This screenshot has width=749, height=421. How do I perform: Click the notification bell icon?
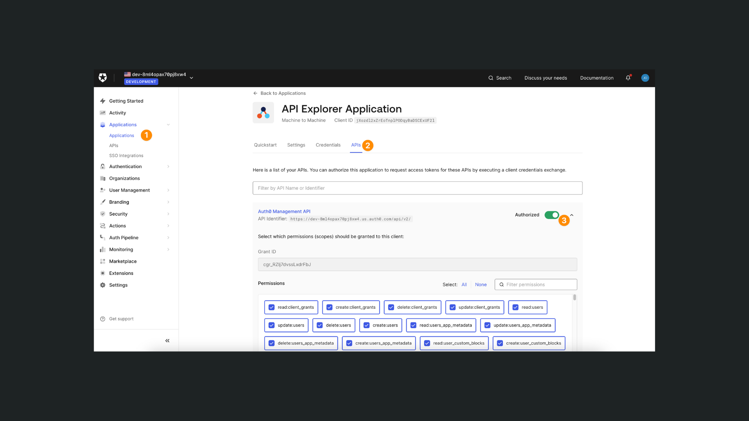click(x=628, y=78)
